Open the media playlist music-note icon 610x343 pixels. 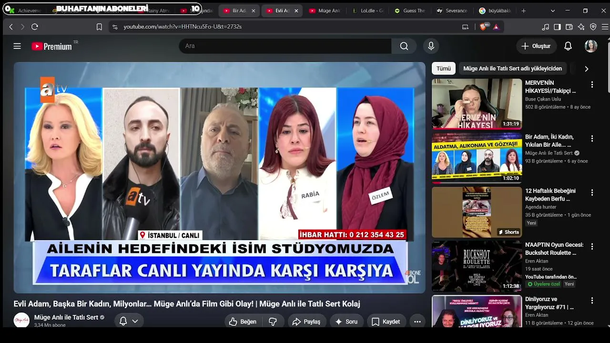pyautogui.click(x=546, y=27)
